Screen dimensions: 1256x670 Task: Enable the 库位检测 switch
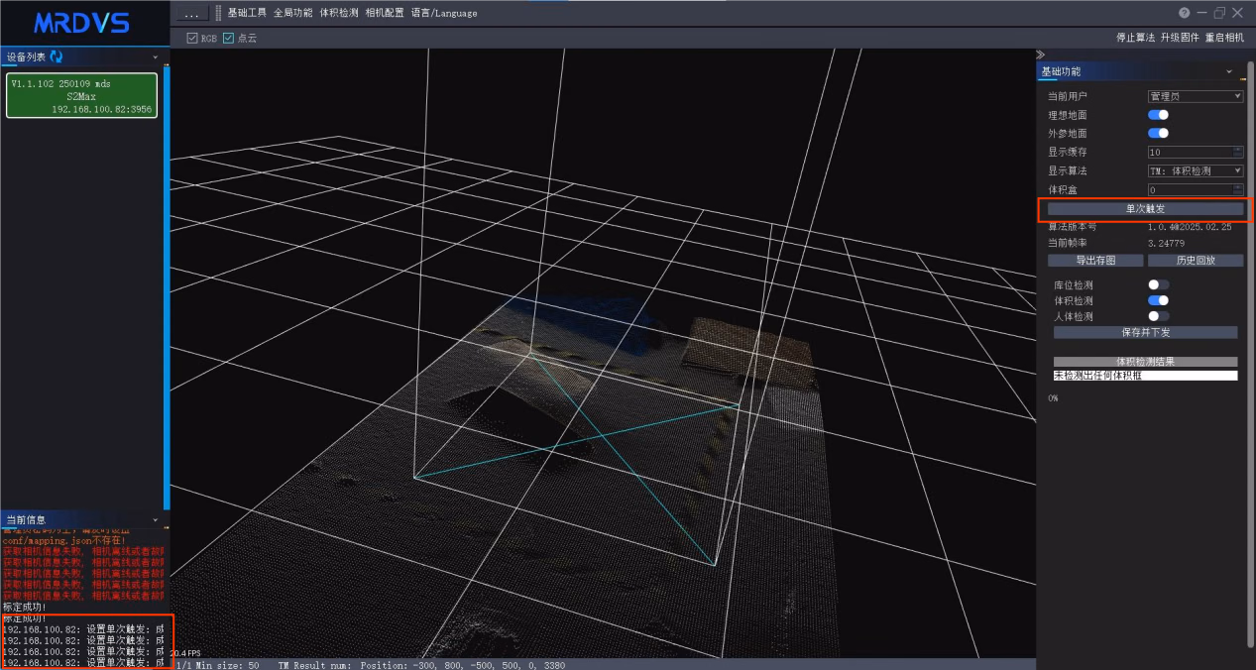point(1158,284)
